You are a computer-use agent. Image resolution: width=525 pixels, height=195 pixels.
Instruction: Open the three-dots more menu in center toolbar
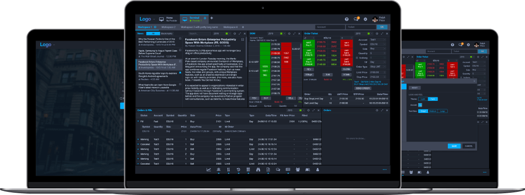[x=385, y=169]
